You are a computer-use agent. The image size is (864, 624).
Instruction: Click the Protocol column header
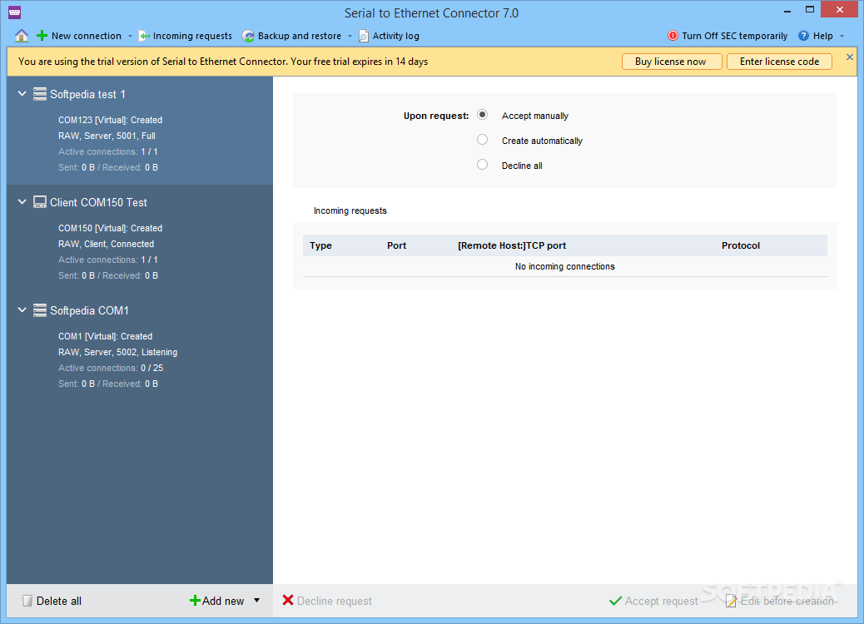pos(741,245)
